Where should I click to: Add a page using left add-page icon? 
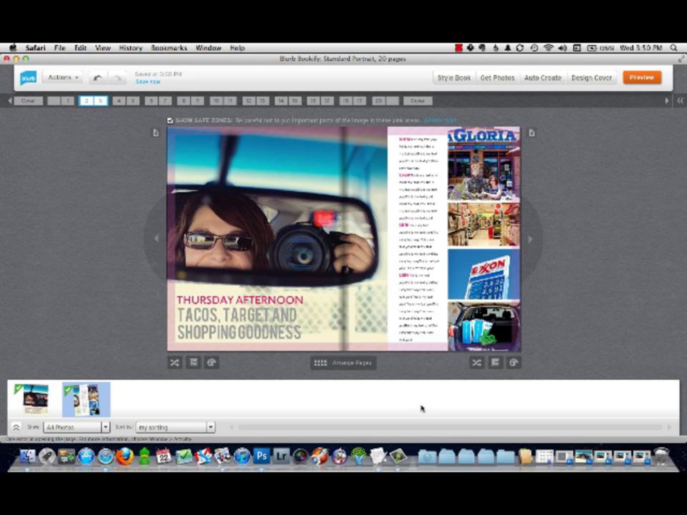click(156, 133)
